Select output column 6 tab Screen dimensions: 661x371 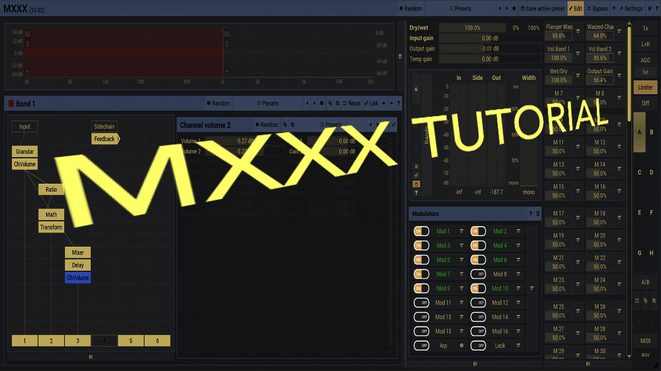click(x=158, y=341)
